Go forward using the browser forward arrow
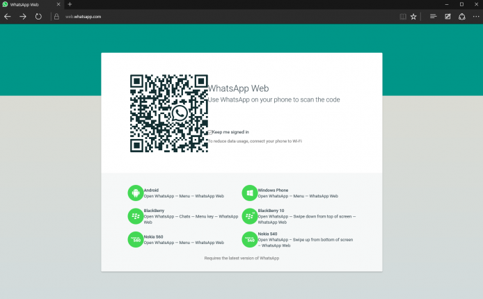Viewport: 483px width, 299px height. (x=23, y=17)
